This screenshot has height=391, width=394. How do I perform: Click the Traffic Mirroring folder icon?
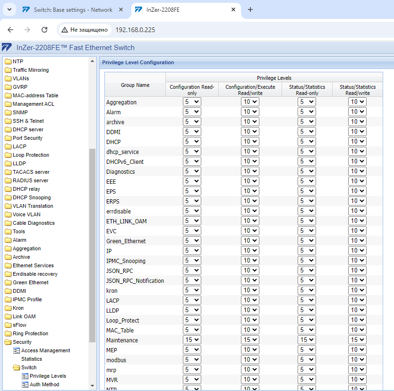click(8, 70)
